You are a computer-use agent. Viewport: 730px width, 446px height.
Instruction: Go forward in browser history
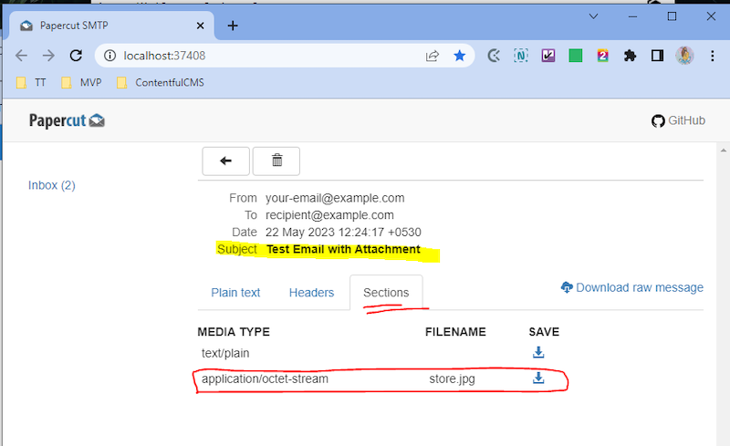pos(48,56)
